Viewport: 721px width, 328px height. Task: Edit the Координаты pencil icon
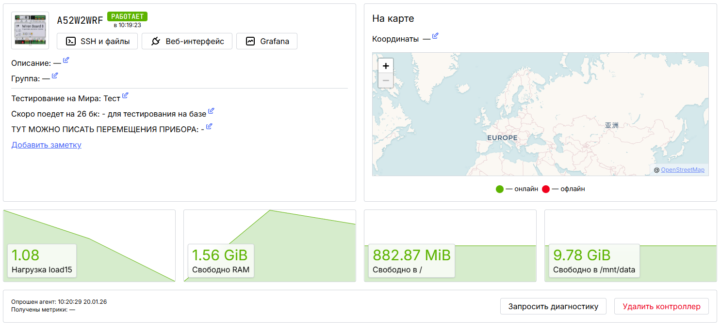point(435,36)
